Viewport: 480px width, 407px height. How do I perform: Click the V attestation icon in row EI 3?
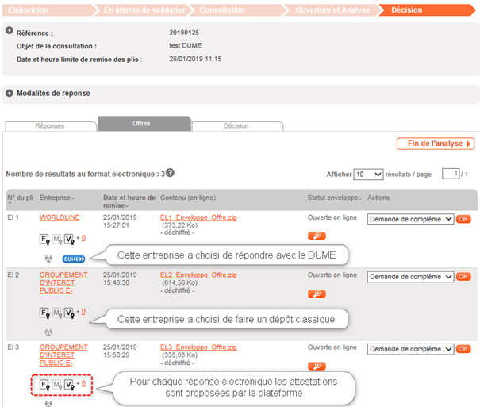point(71,385)
